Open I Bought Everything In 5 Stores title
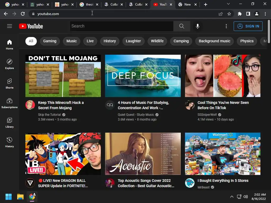 [223, 181]
